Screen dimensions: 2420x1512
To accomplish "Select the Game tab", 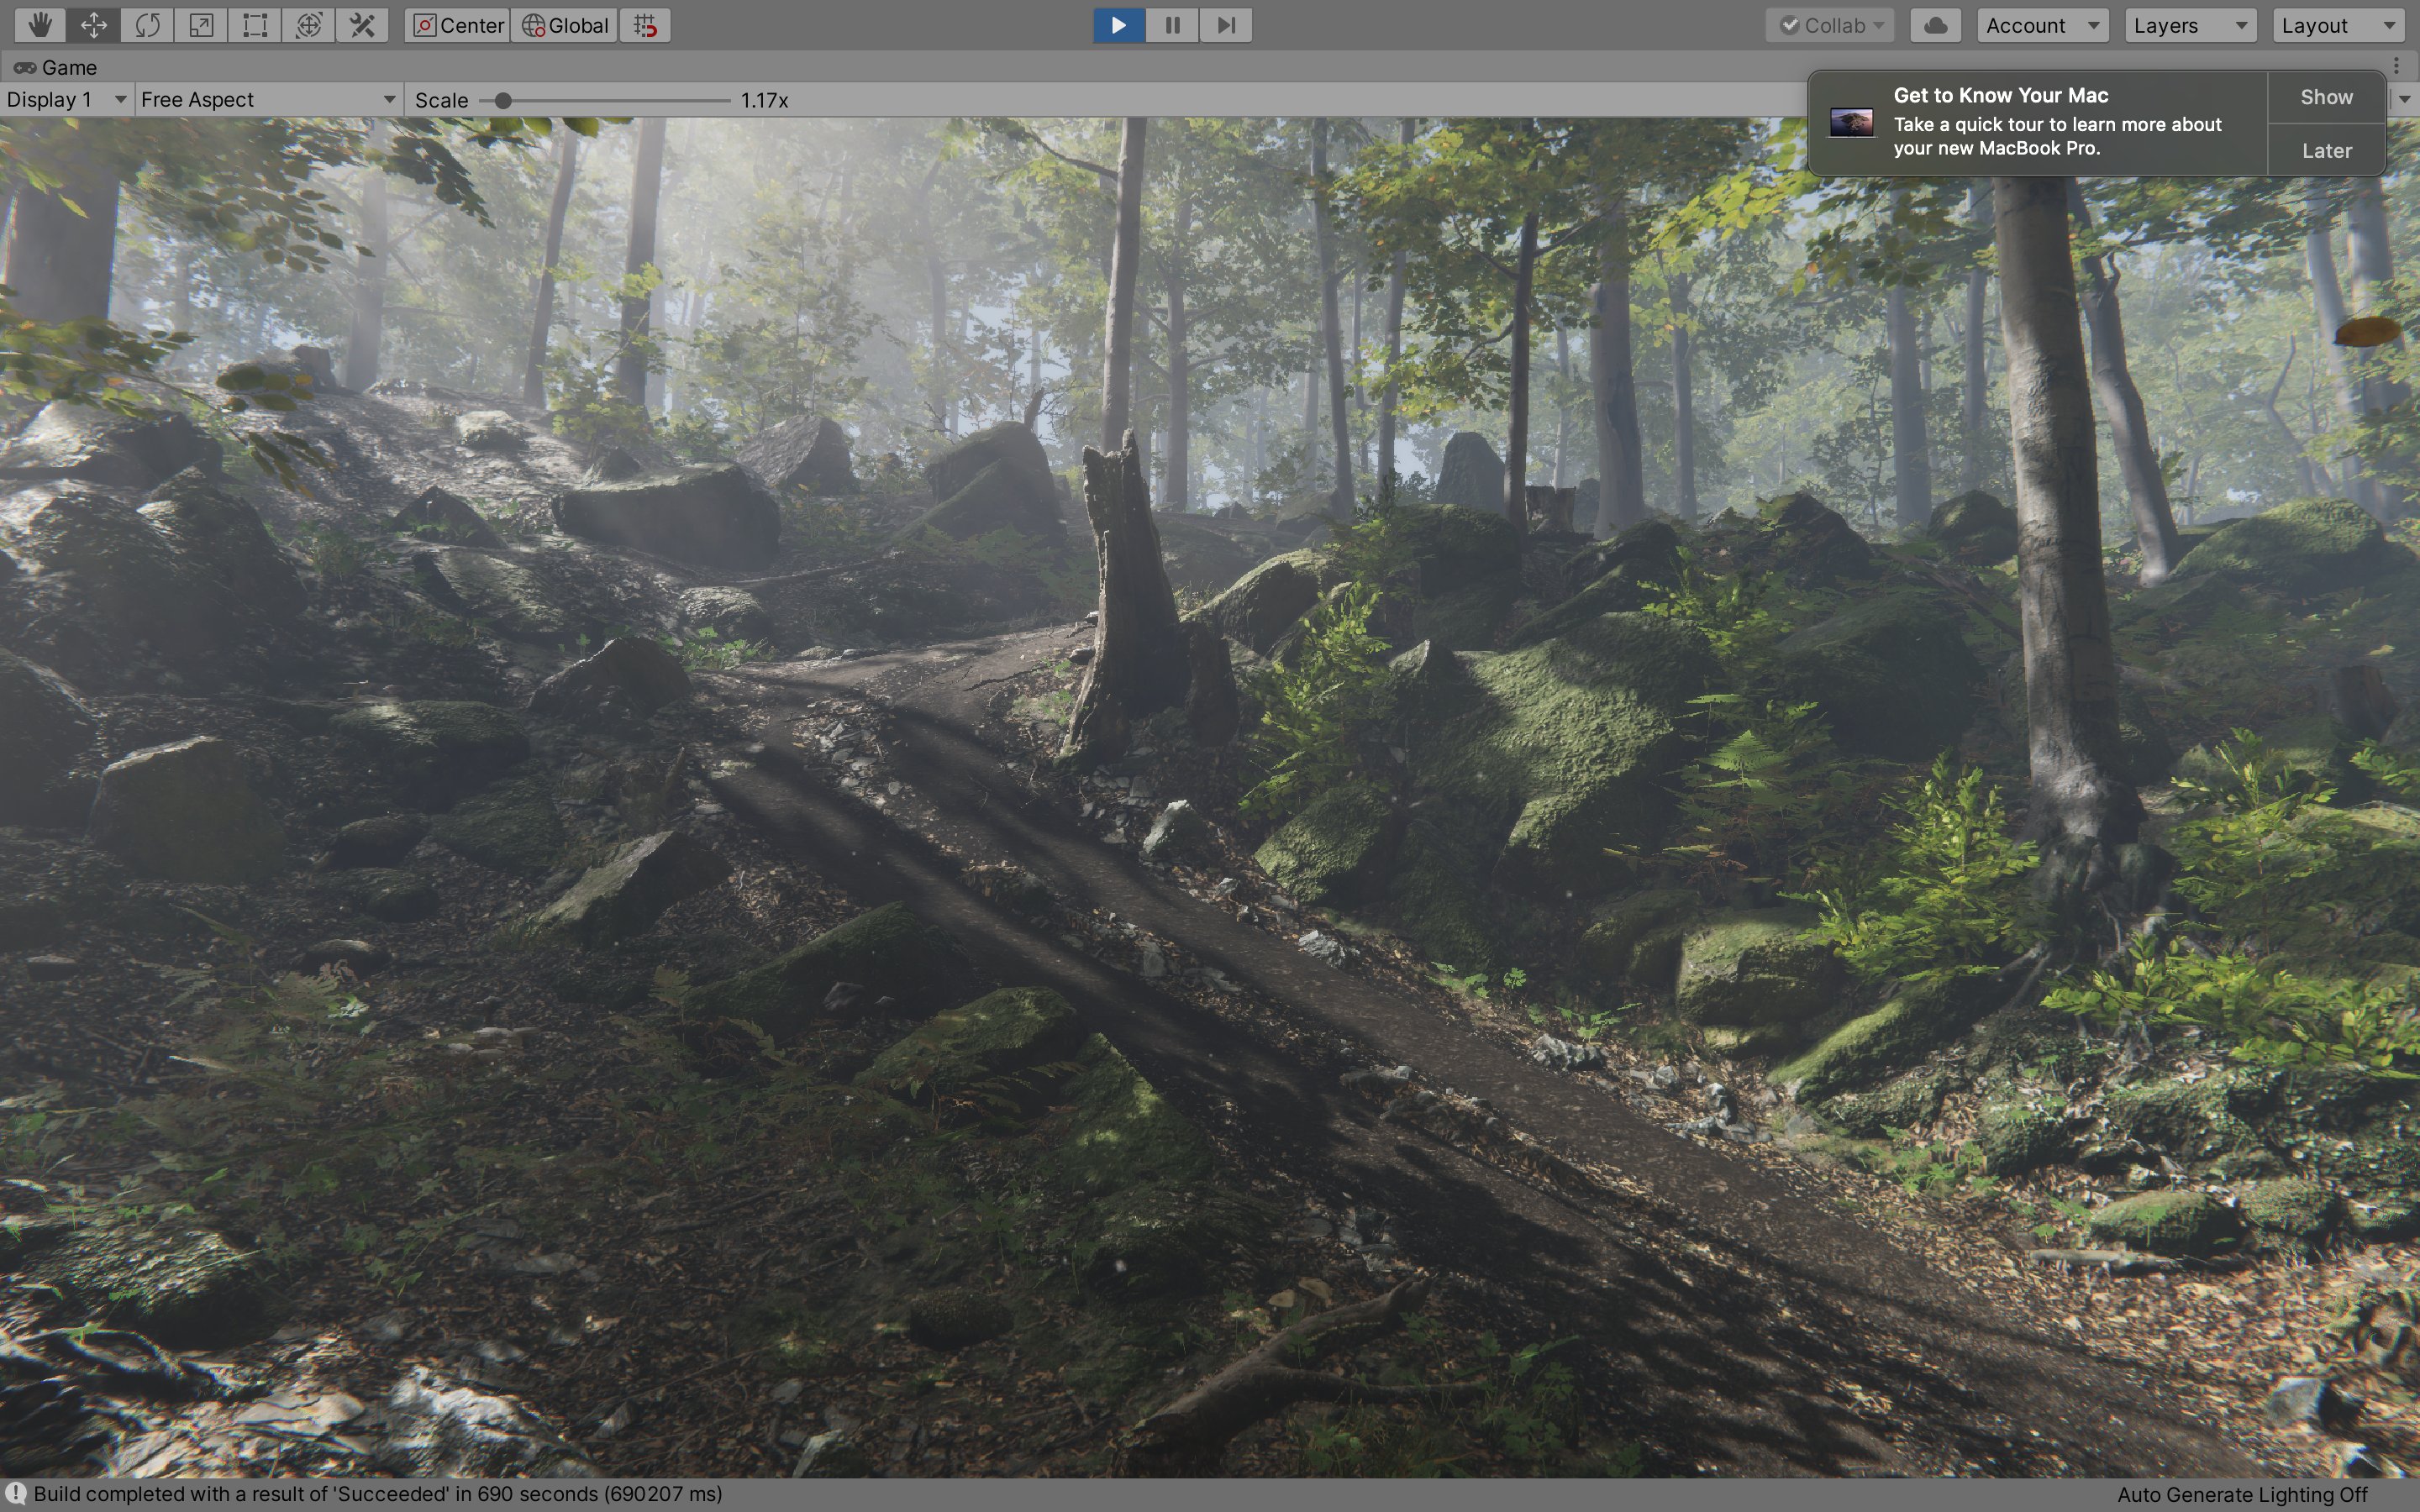I will click(56, 67).
